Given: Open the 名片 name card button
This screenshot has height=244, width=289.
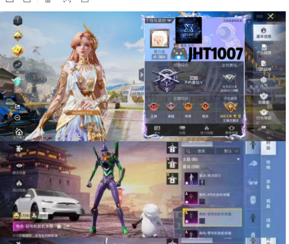Looking at the screenshot, I should (x=157, y=130).
